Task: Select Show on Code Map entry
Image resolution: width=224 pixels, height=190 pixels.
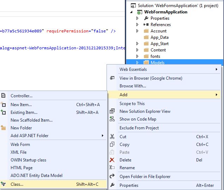Action: coord(164,119)
